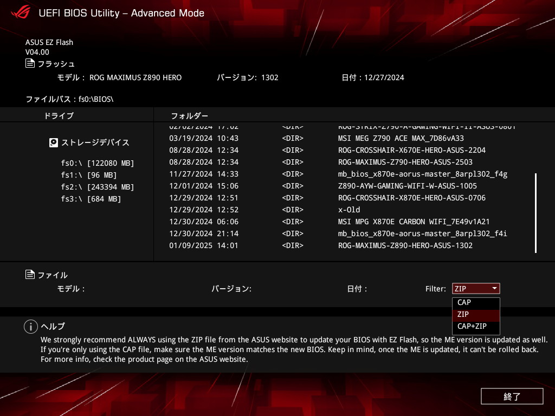This screenshot has height=416, width=555.
Task: Open ROG-MAXIMUS-Z890-HERO-ASUS-1302 folder
Action: coord(405,245)
